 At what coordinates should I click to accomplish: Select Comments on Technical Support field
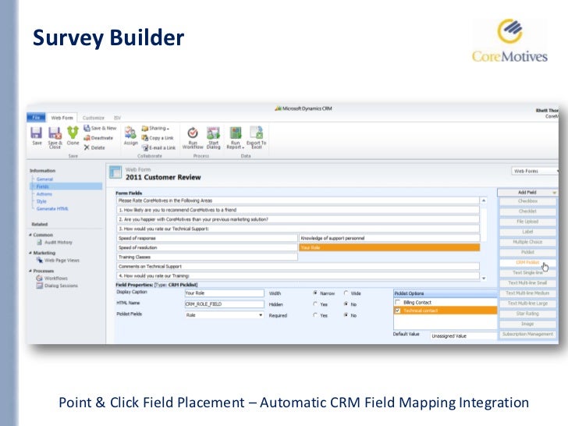click(298, 266)
